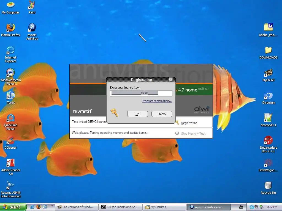Launch Paint from the desktop
The height and width of the screenshot is (211, 282).
[x=32, y=7]
